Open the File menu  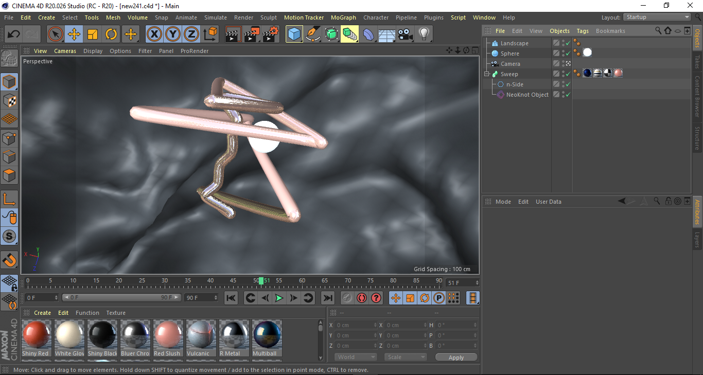coord(9,17)
